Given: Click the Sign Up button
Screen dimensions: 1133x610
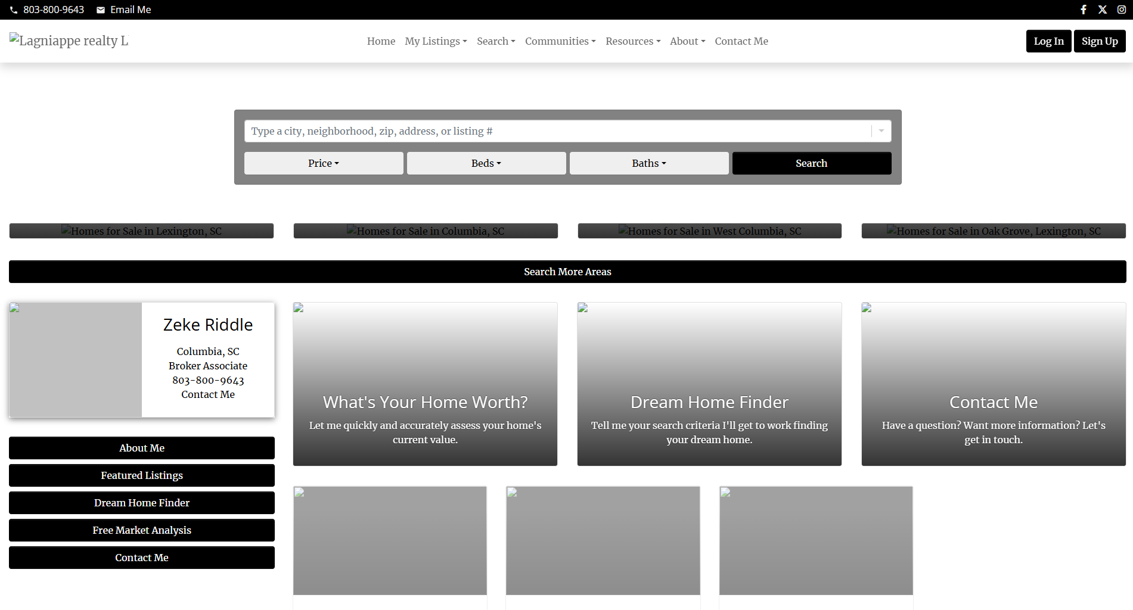Looking at the screenshot, I should (x=1100, y=41).
